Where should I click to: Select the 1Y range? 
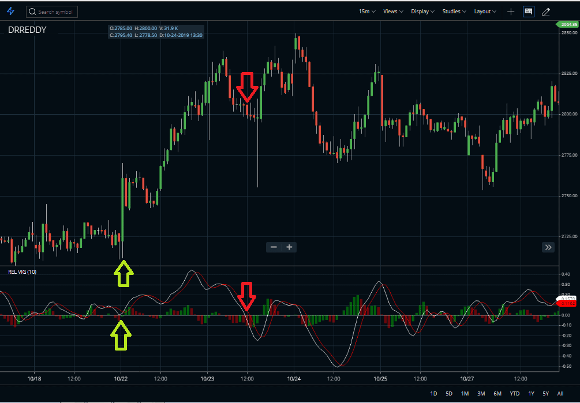(531, 393)
